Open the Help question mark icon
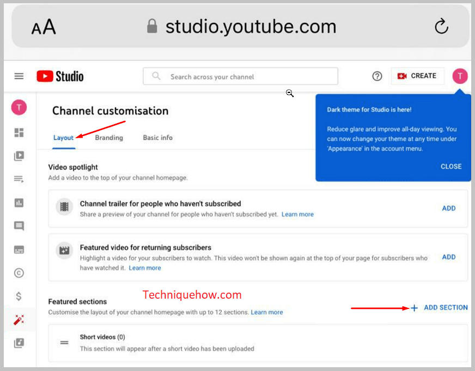Screen dimensions: 475x371 (x=377, y=76)
